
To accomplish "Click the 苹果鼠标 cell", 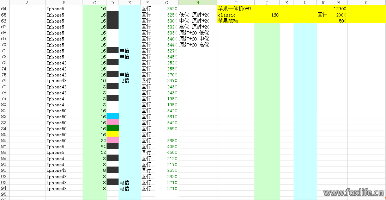I will 235,21.
